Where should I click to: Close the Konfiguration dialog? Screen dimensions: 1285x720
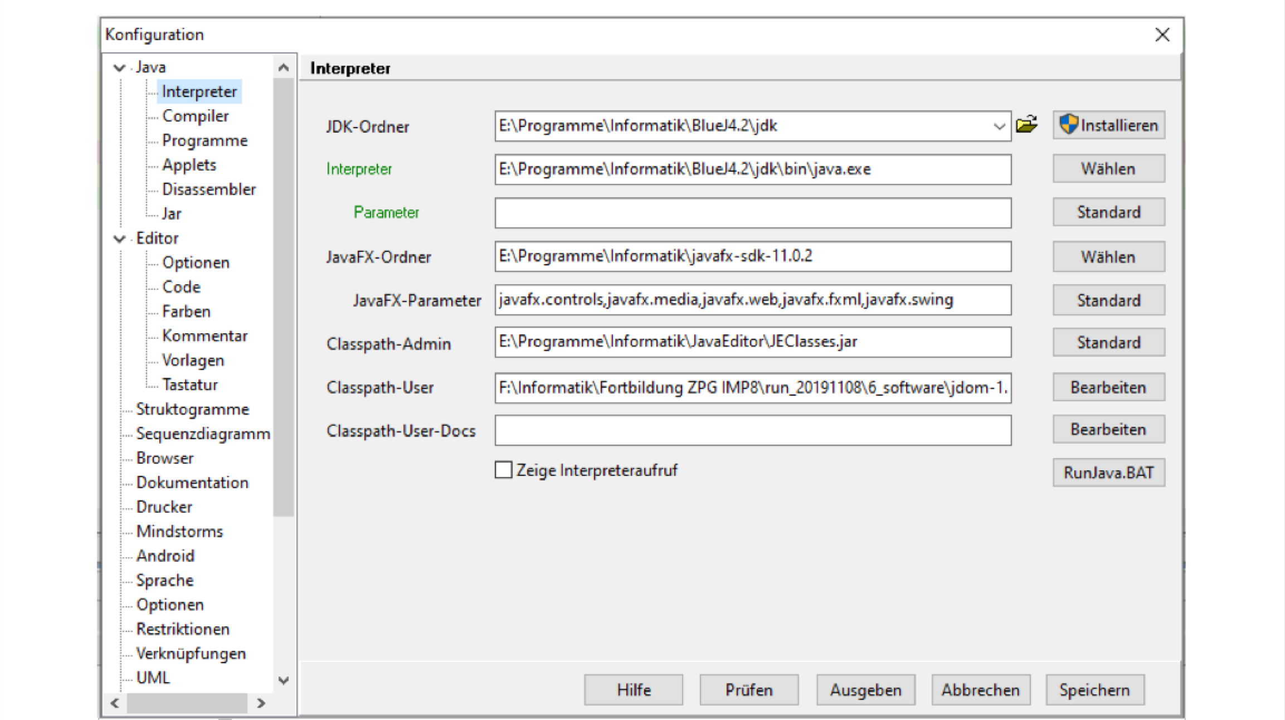pos(1162,35)
